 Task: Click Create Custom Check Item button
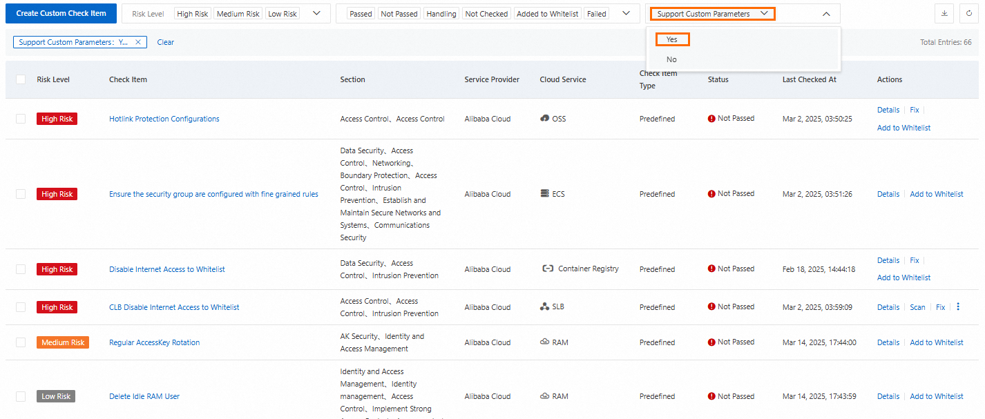61,13
